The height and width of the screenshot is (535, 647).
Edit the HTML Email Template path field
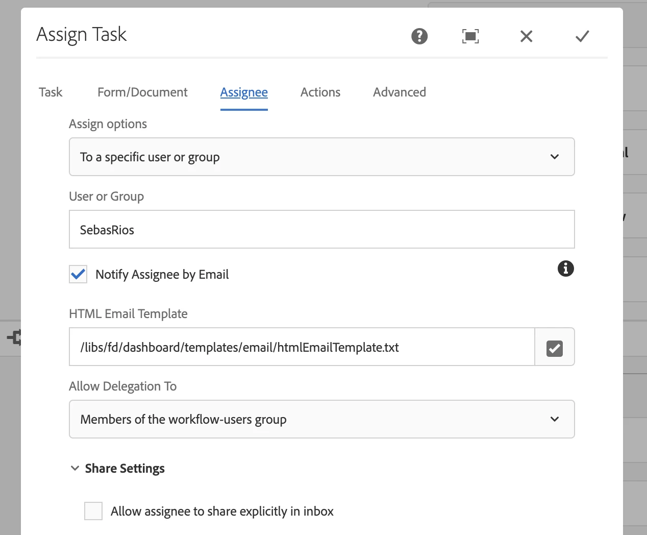point(302,348)
